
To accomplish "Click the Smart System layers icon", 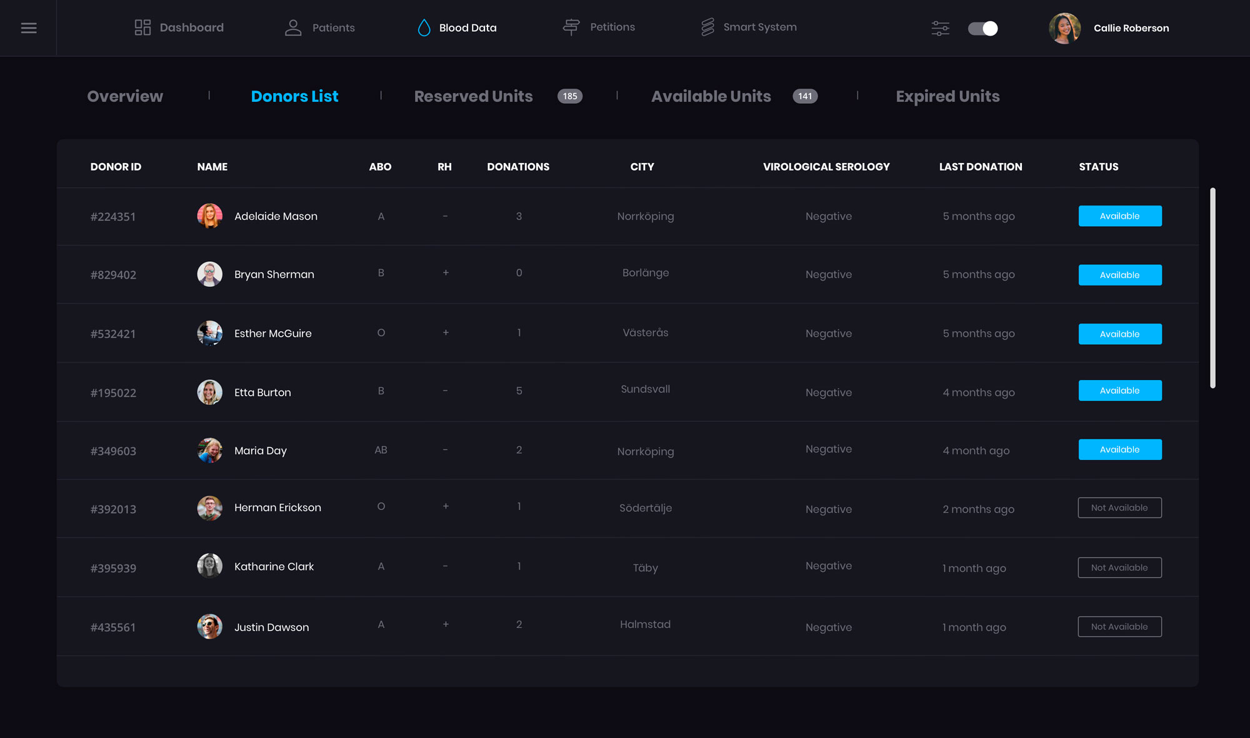I will pos(707,27).
